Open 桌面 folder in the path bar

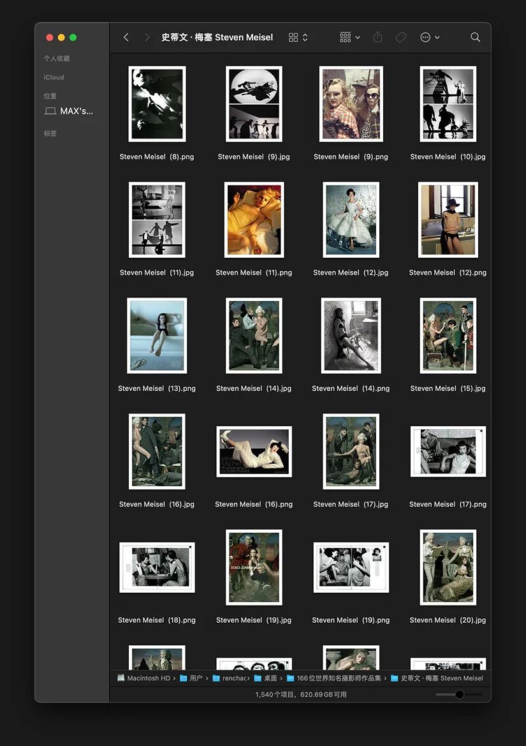coord(266,678)
